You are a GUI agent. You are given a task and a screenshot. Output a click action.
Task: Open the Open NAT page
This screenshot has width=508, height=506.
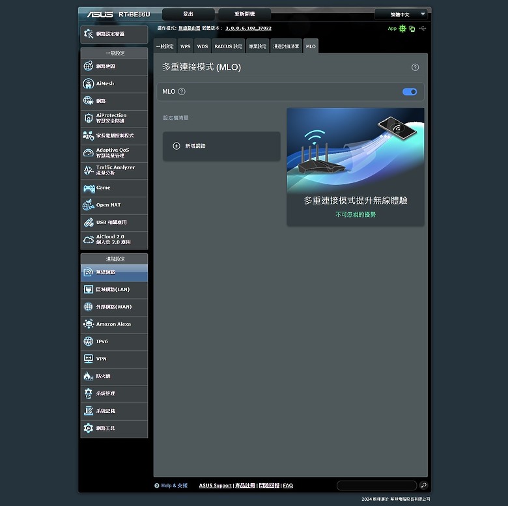click(114, 205)
